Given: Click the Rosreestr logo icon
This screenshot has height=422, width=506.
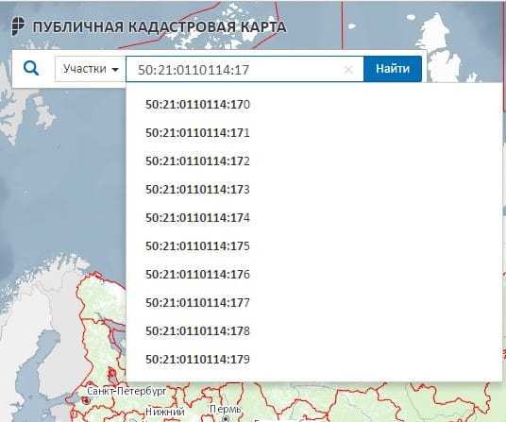Looking at the screenshot, I should click(x=18, y=26).
